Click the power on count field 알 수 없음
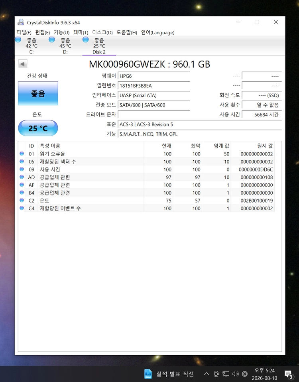 pyautogui.click(x=262, y=105)
